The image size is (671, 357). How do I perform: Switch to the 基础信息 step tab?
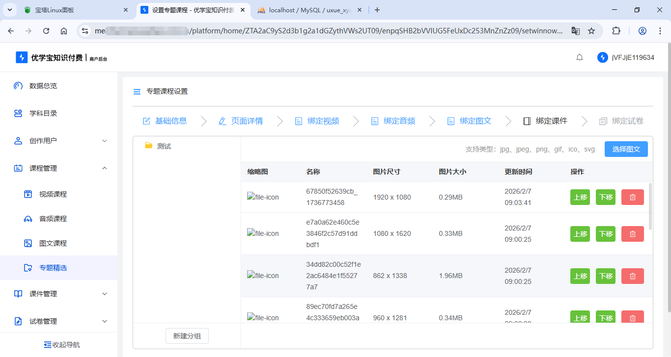[x=165, y=121]
